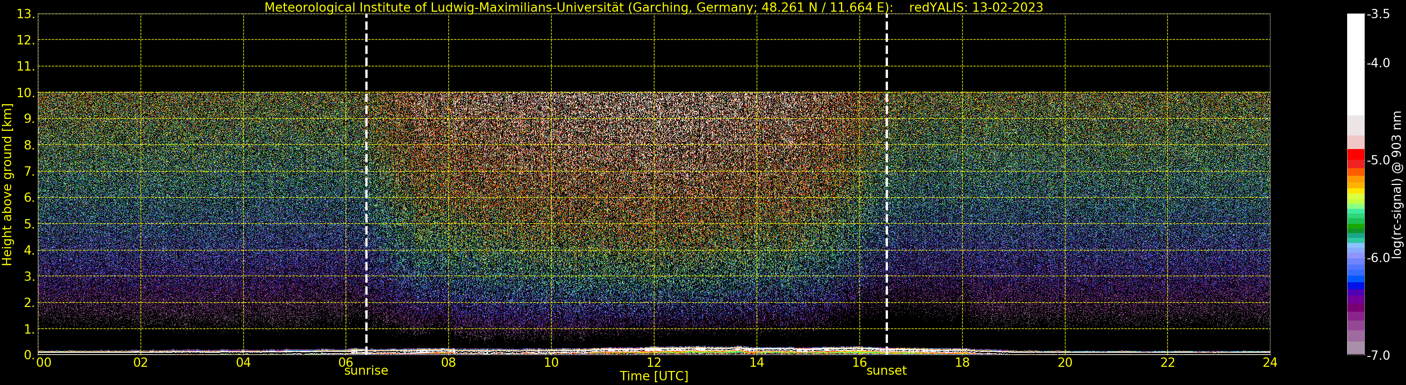Click the '5.' height axis tick label
1406x385 pixels.
[29, 224]
